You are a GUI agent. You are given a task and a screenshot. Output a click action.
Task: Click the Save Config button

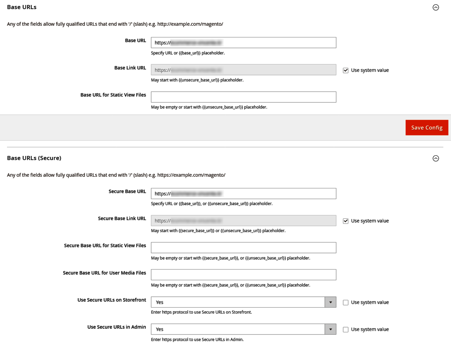[427, 128]
